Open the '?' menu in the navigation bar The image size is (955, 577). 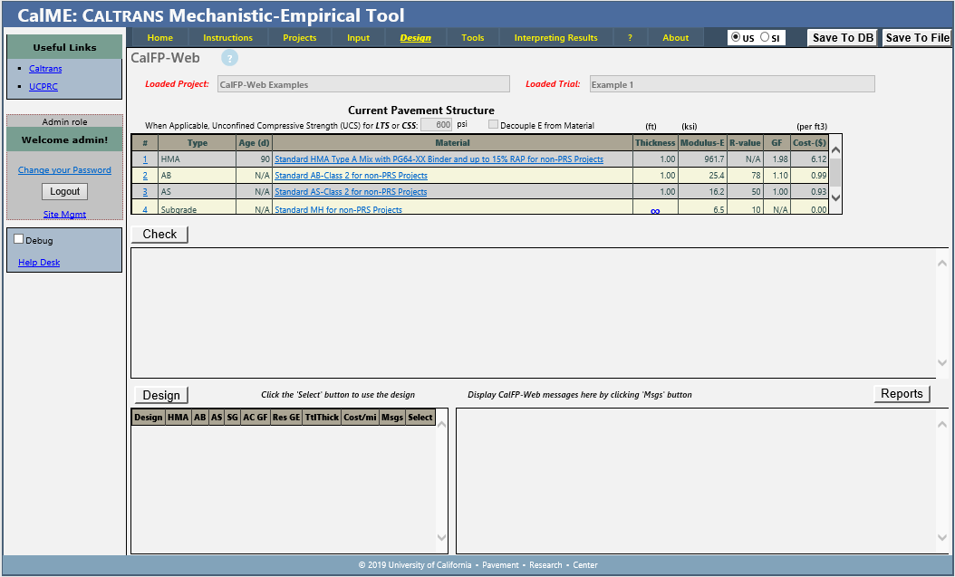[x=630, y=38]
